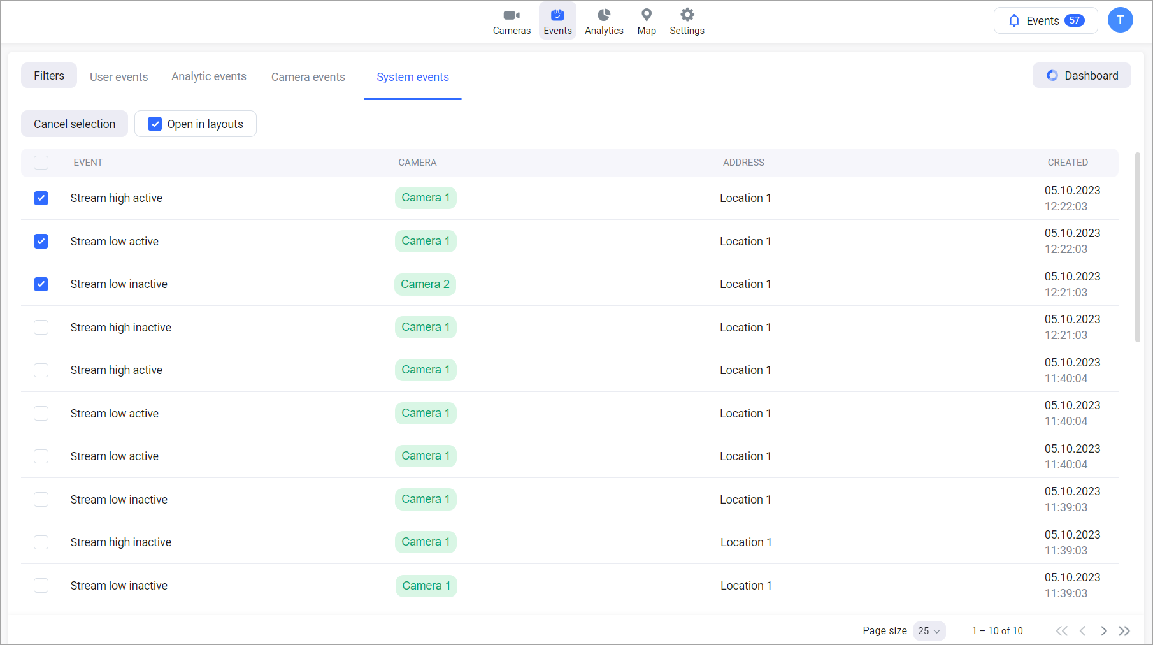Click the next page arrow

[1104, 631]
